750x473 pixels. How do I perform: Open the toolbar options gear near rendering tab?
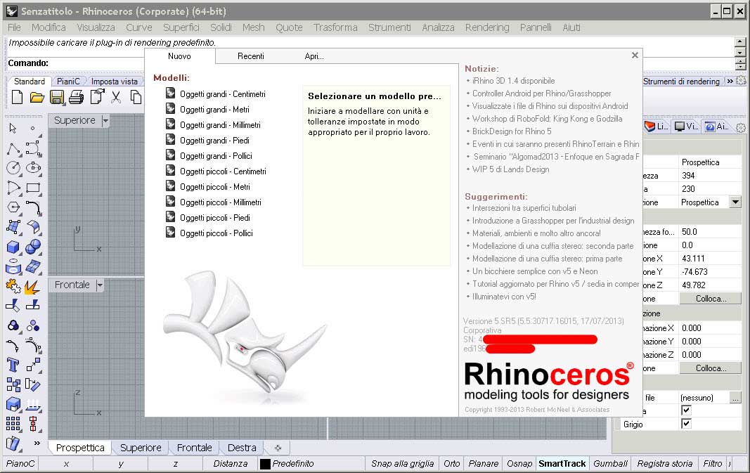741,81
